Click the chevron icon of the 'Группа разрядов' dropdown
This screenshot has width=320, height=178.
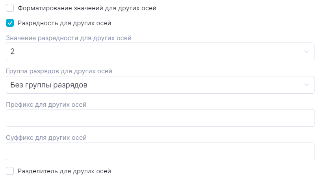click(306, 85)
